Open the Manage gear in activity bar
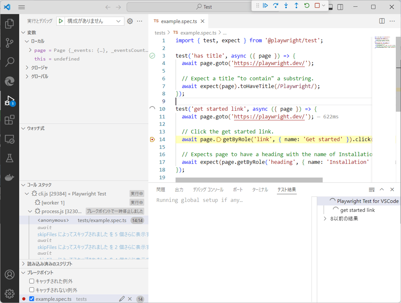401x303 pixels. [10, 293]
